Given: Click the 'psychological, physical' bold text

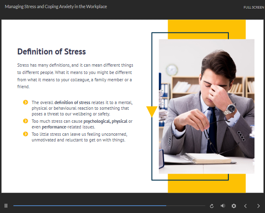Looking at the screenshot, I should [105, 121].
